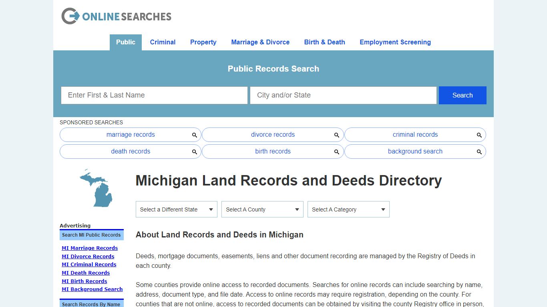Open marriage records sponsored search

tap(131, 135)
